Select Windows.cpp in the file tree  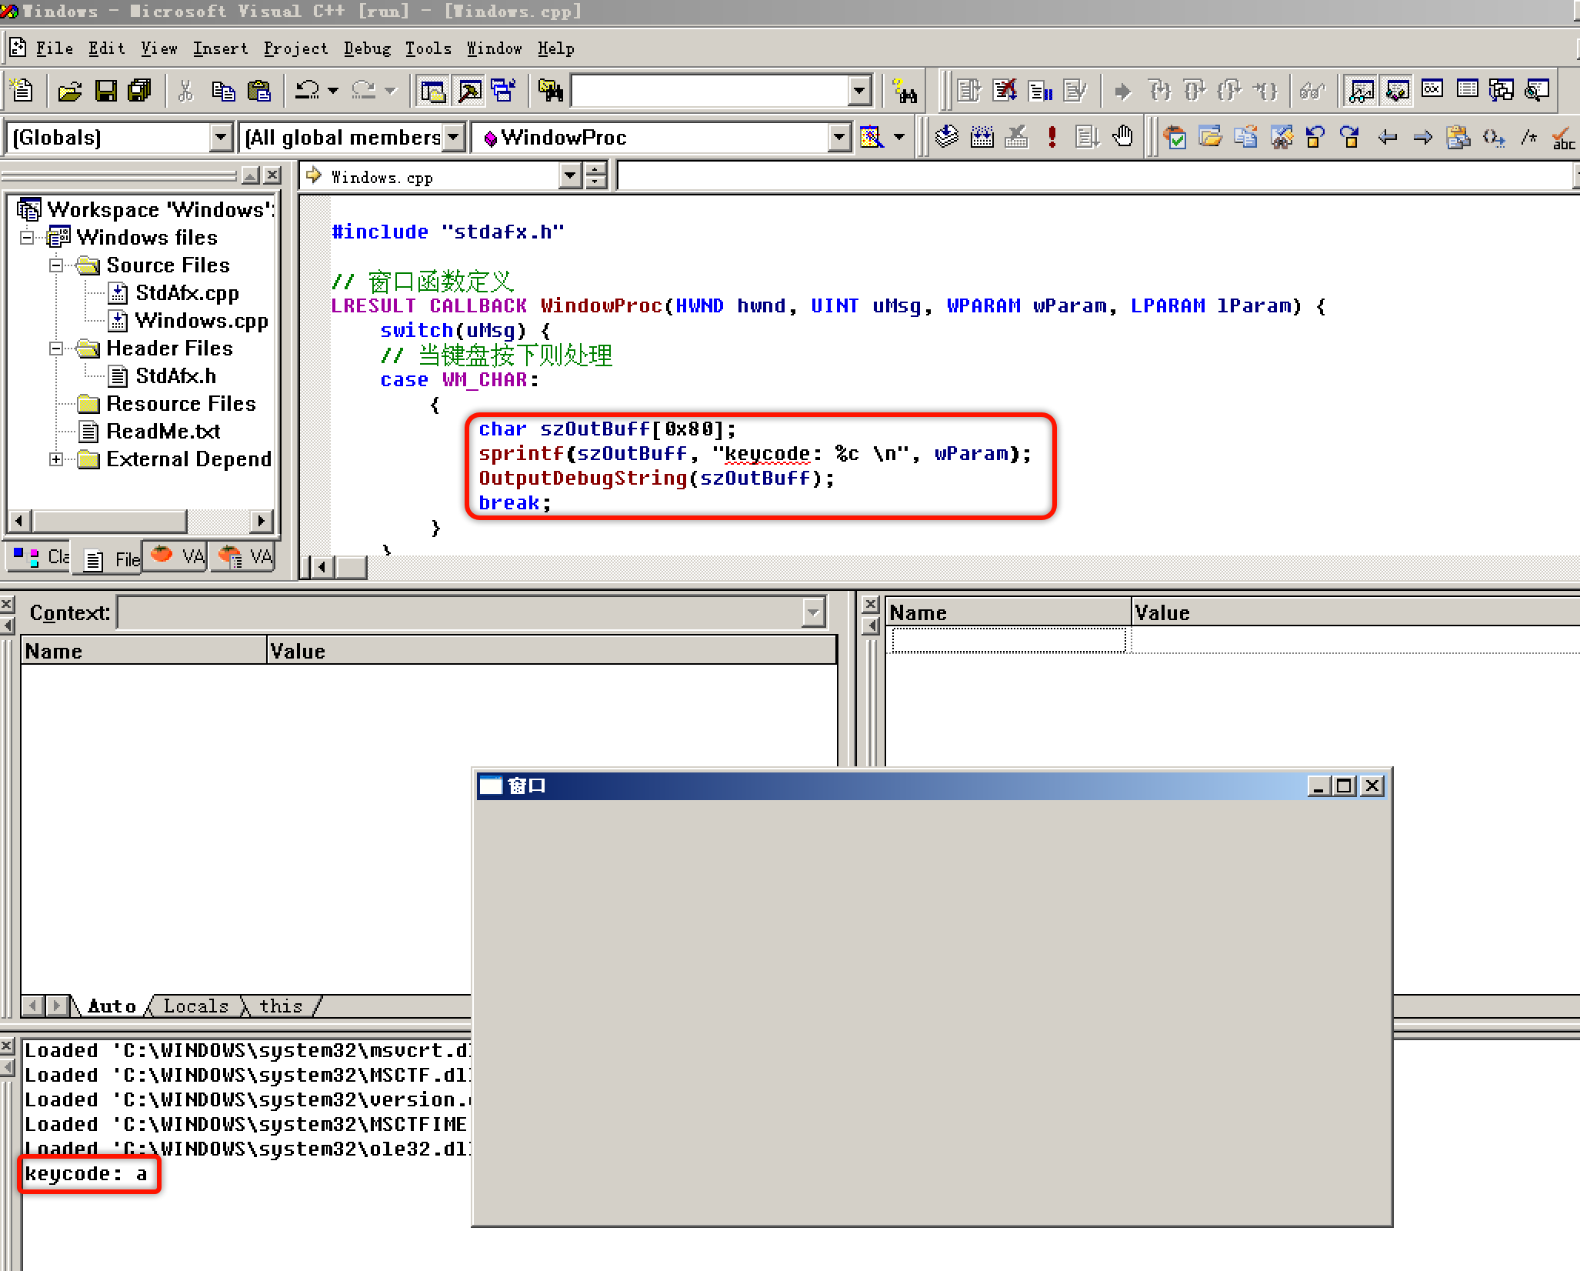click(201, 321)
